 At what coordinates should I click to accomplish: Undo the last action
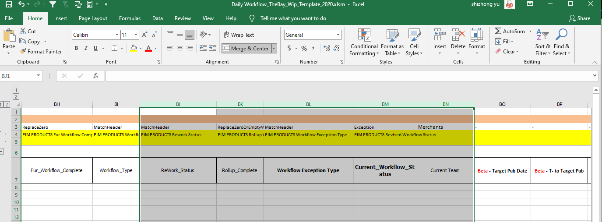pyautogui.click(x=21, y=5)
